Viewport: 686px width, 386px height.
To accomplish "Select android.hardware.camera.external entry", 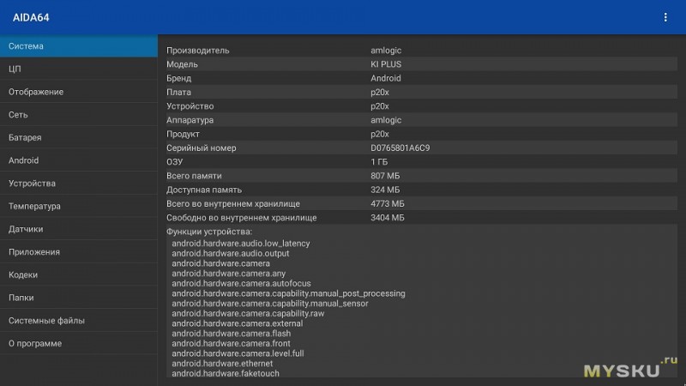I will pos(238,323).
